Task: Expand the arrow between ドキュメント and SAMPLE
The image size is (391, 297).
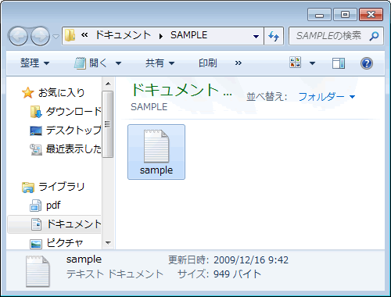Action: pos(161,36)
